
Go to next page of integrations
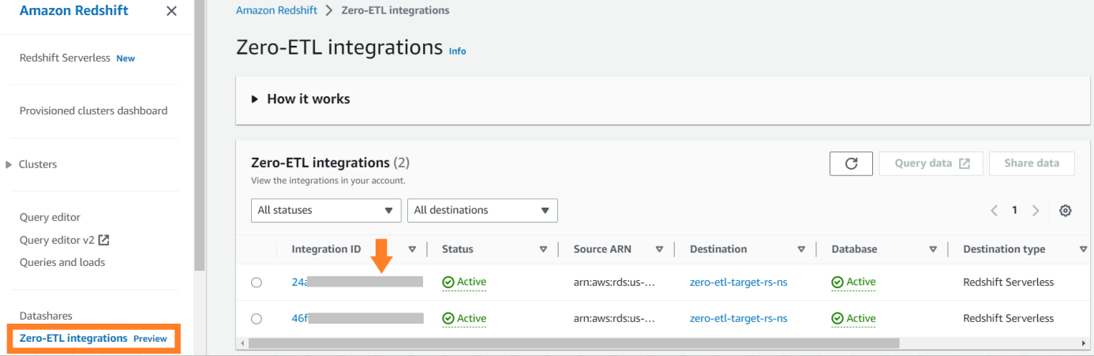click(1035, 211)
